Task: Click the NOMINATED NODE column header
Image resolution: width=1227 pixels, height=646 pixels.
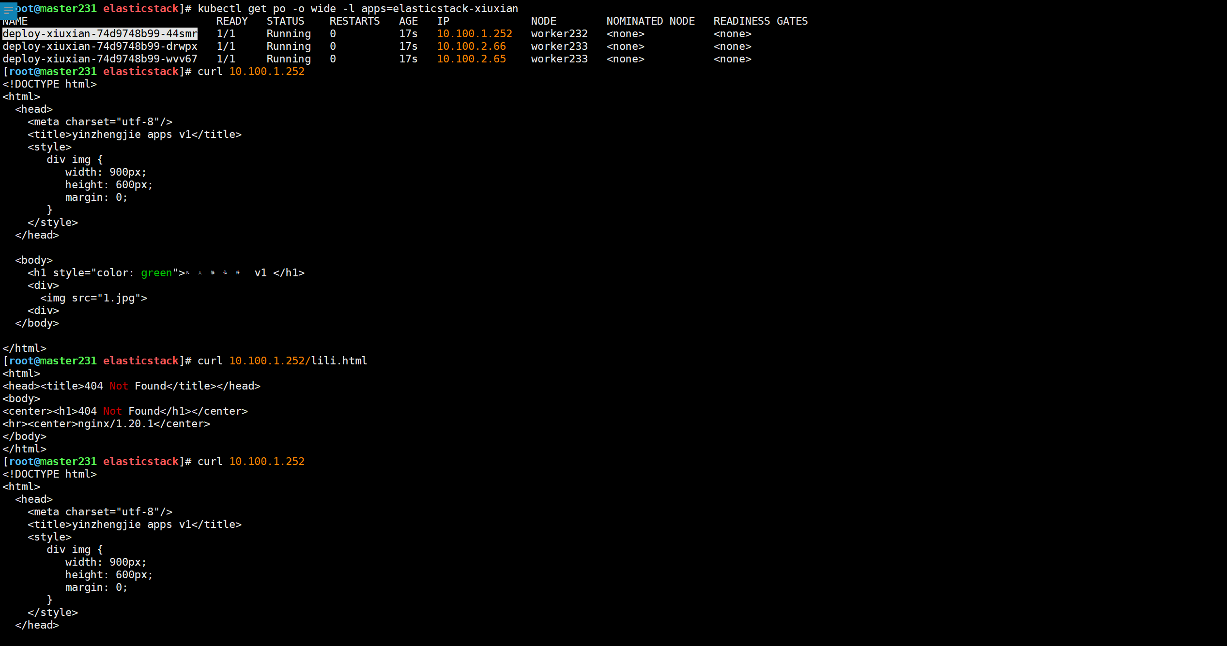Action: [650, 21]
